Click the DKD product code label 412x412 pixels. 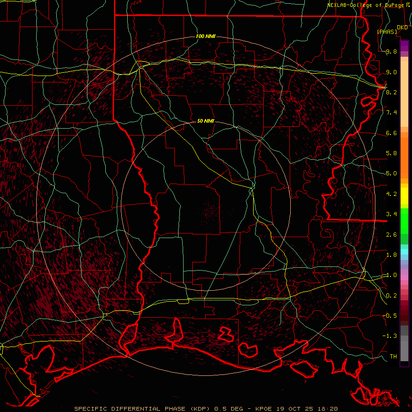pyautogui.click(x=402, y=27)
